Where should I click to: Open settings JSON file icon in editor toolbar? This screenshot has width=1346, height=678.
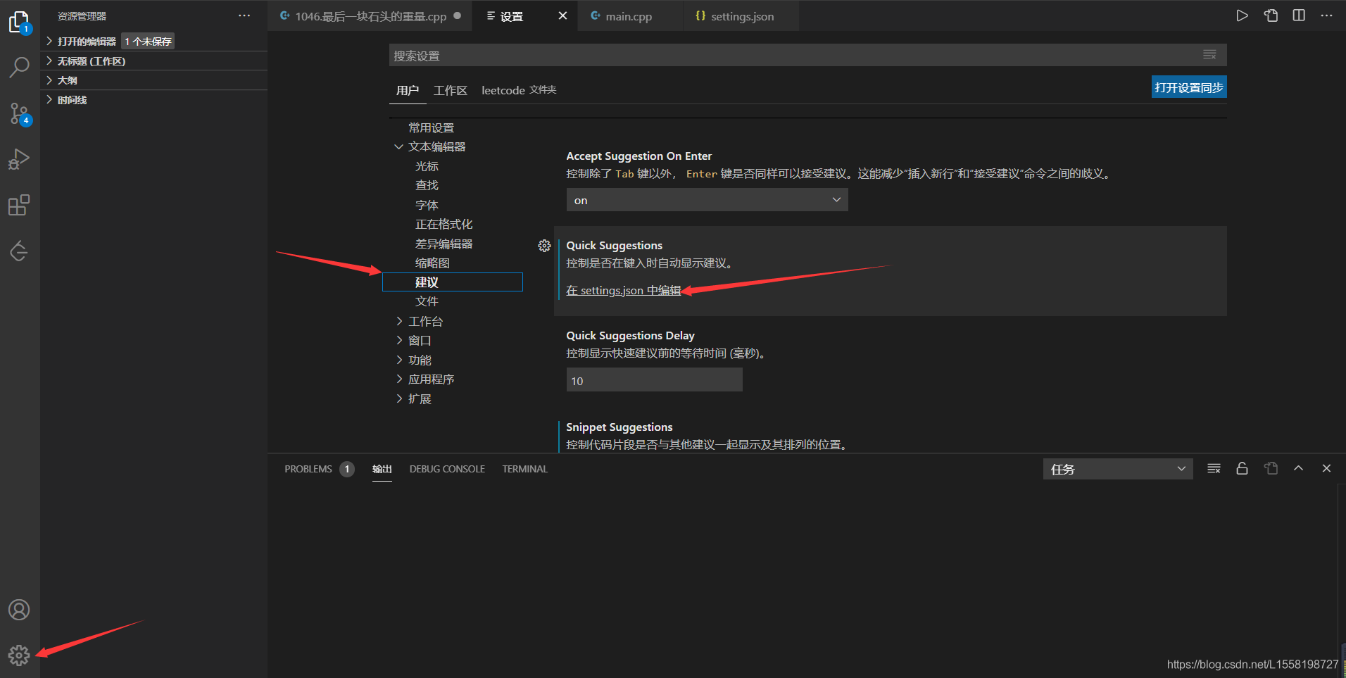click(x=1271, y=15)
